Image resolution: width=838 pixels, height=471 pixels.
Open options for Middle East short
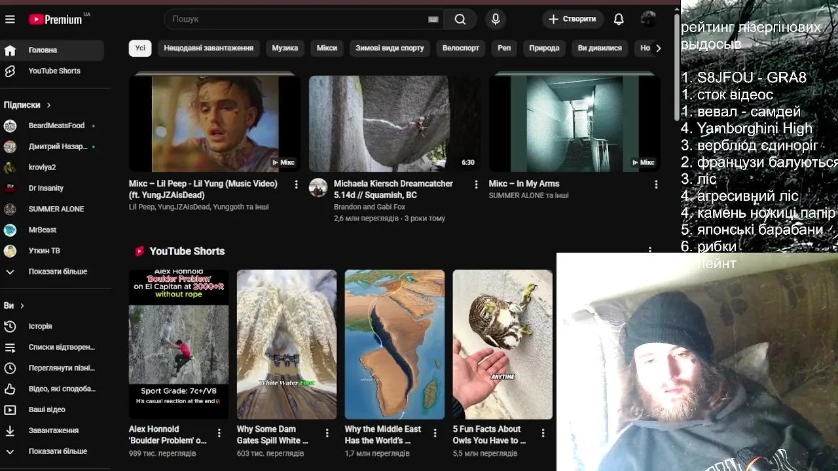point(435,432)
